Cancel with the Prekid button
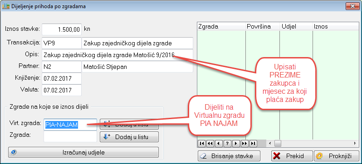362x164 pixels. pyautogui.click(x=292, y=156)
